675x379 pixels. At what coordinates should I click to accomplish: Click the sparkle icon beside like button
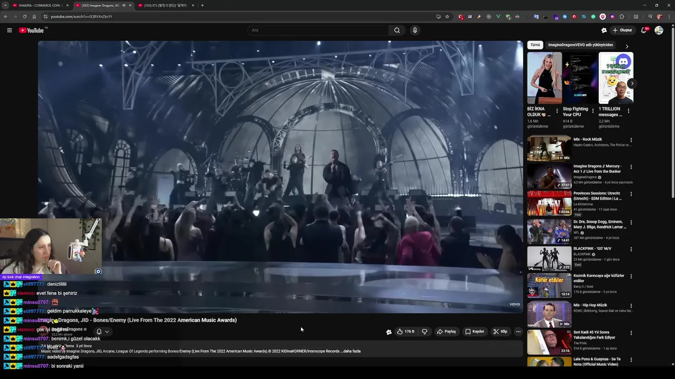(x=389, y=332)
